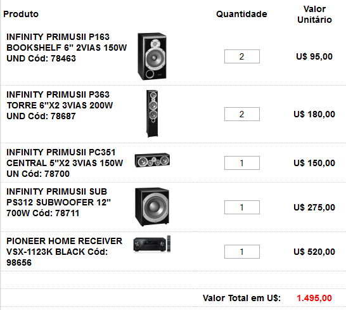The height and width of the screenshot is (310, 346).
Task: Click the Produto column header
Action: [x=21, y=14]
